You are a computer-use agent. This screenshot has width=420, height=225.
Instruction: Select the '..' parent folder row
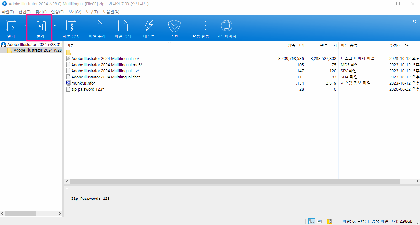[x=242, y=52]
